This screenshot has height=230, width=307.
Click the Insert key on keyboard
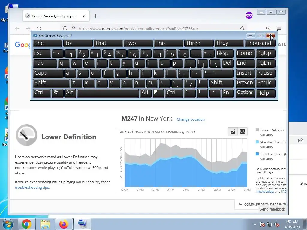[245, 74]
